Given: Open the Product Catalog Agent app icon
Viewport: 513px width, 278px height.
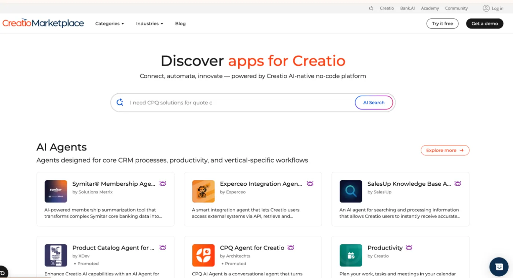Looking at the screenshot, I should (56, 255).
